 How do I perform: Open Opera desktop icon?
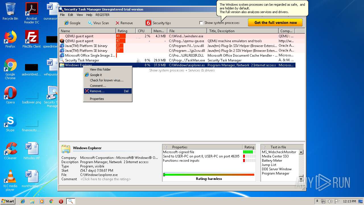coord(10,95)
